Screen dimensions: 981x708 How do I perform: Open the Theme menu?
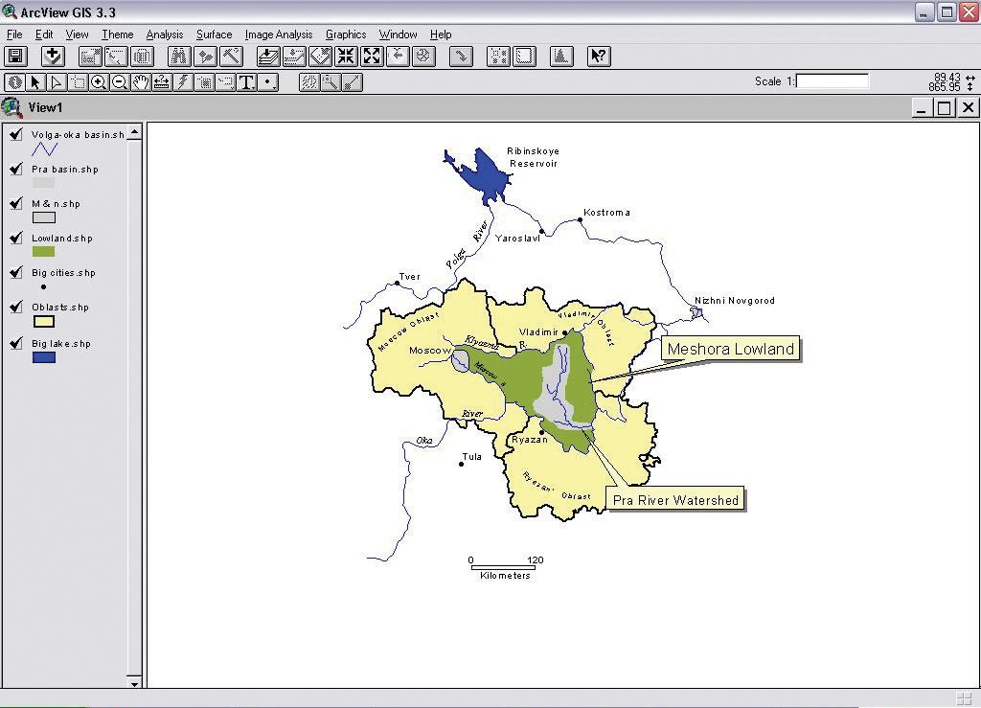tap(117, 34)
